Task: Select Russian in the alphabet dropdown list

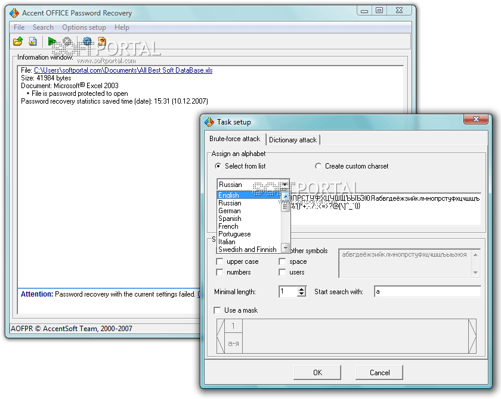Action: coord(249,203)
